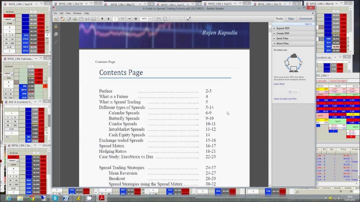Screen dimensions: 360x202
Task: Click CLR button in NYSE_Liffe L Sep14 window
Action: tap(9, 47)
